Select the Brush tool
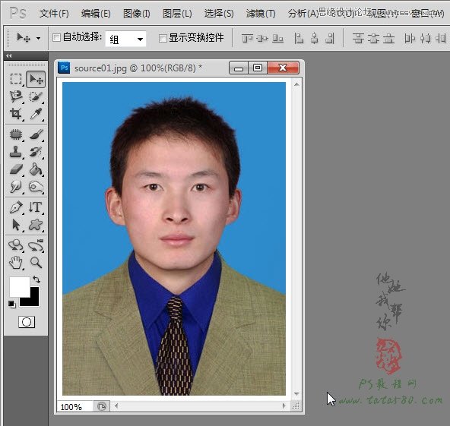The width and height of the screenshot is (450, 426). tap(36, 134)
